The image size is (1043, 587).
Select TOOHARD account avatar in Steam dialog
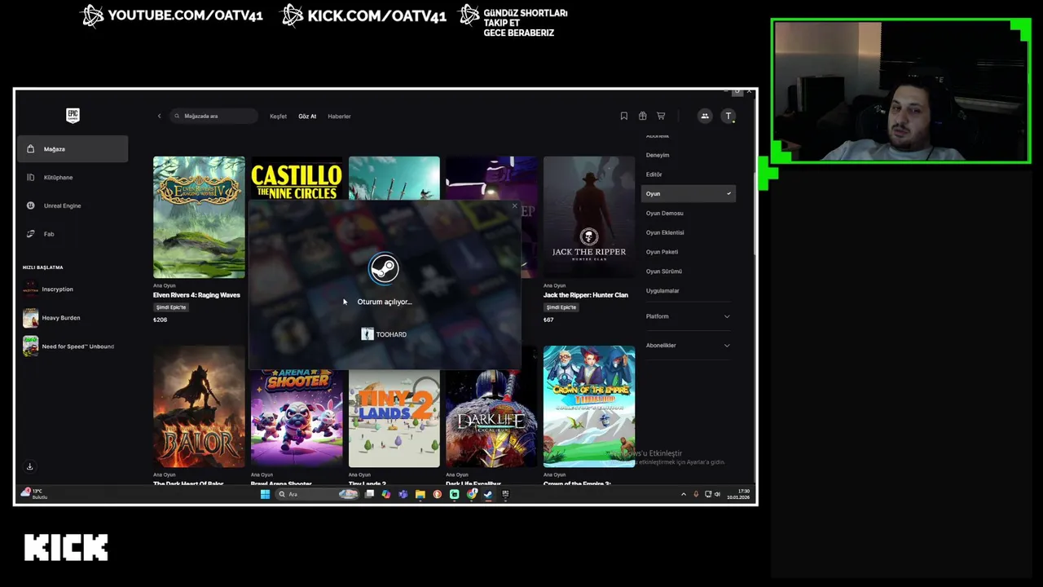[x=367, y=334]
